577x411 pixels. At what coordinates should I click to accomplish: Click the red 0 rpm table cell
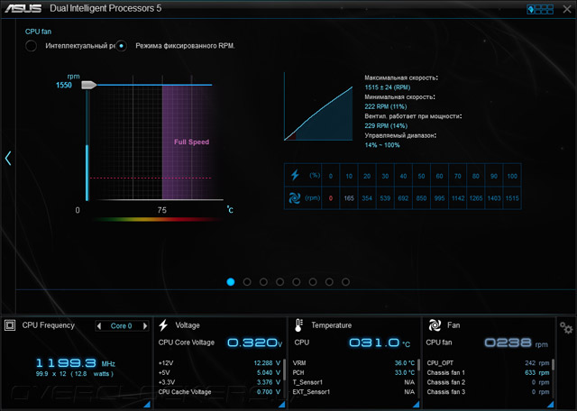pos(331,198)
